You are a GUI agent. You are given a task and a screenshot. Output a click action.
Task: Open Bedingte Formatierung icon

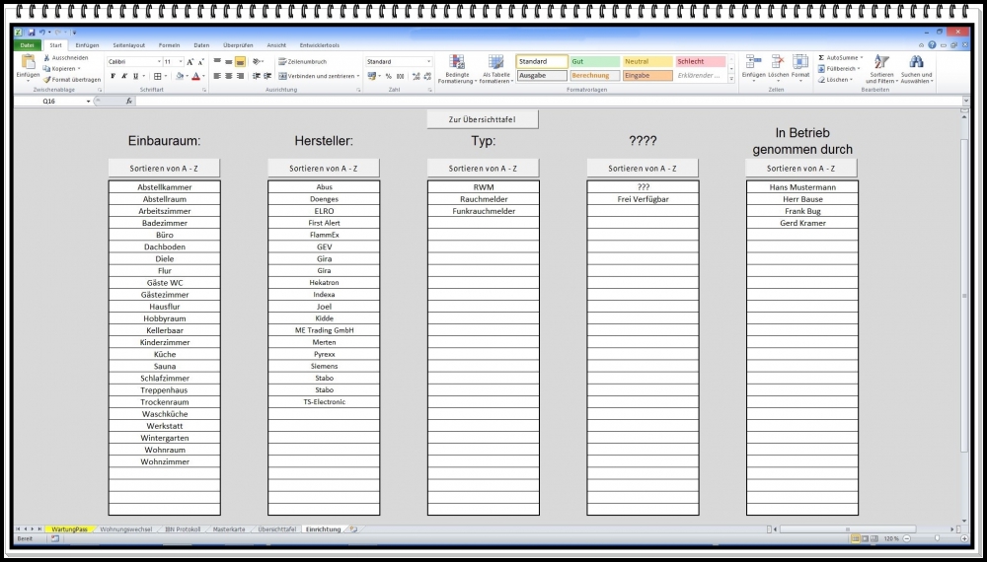click(x=457, y=63)
